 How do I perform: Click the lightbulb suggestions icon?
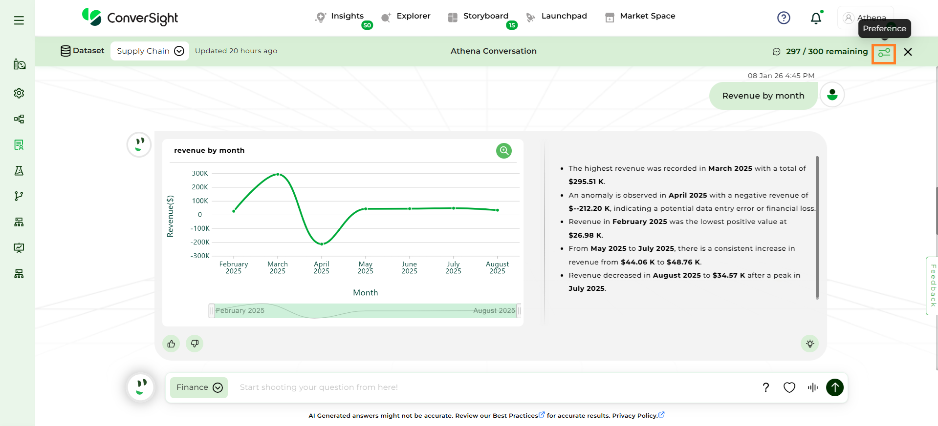(x=810, y=344)
